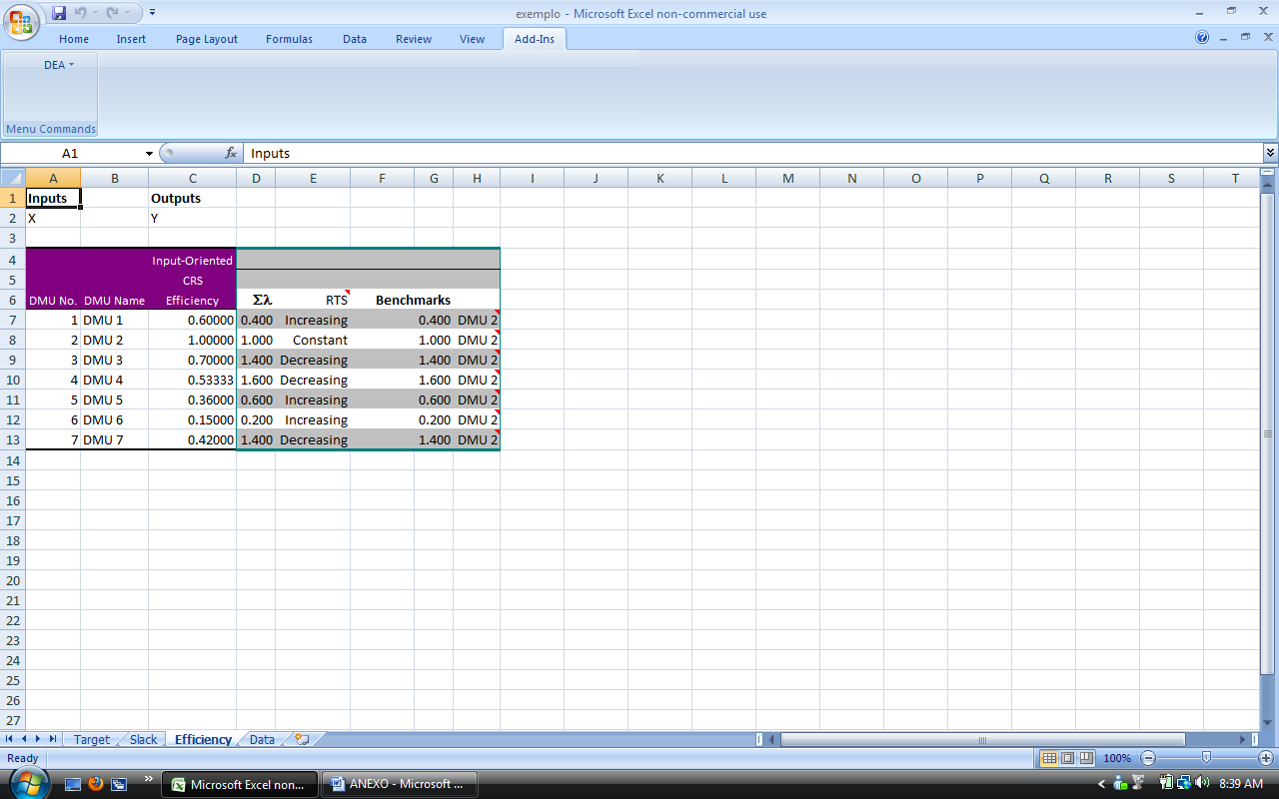Select column K header
The width and height of the screenshot is (1279, 799).
(660, 178)
